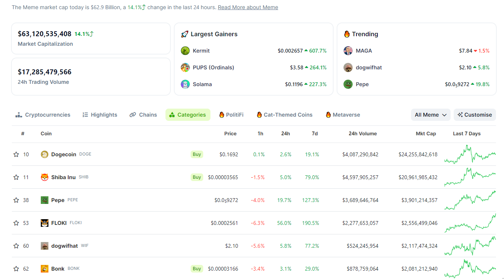Sort by the # rank column
Image resolution: width=504 pixels, height=279 pixels.
23,134
